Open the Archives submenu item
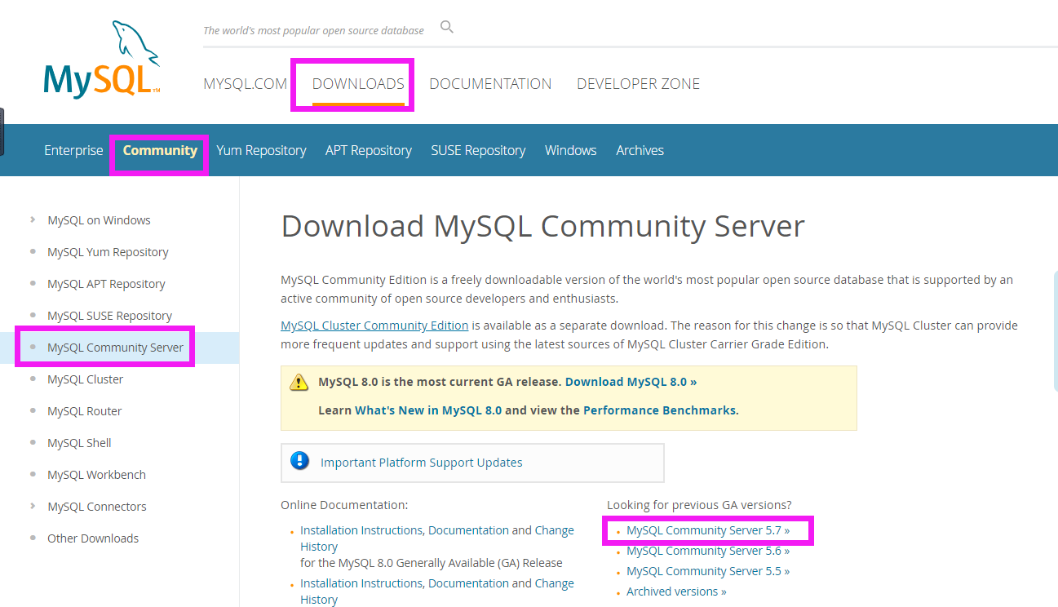 [640, 150]
